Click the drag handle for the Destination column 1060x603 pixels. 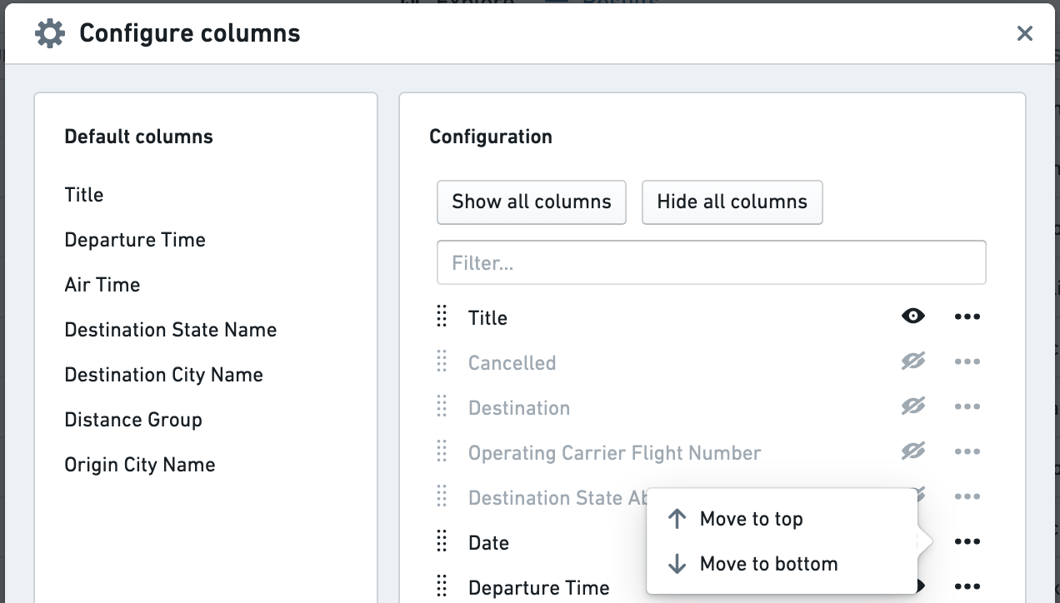442,406
